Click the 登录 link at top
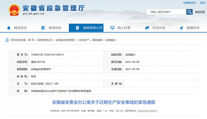 pos(203,3)
